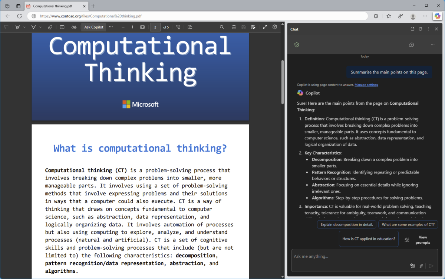Rotate the PDF page
Image resolution: width=445 pixels, height=279 pixels.
[x=178, y=27]
